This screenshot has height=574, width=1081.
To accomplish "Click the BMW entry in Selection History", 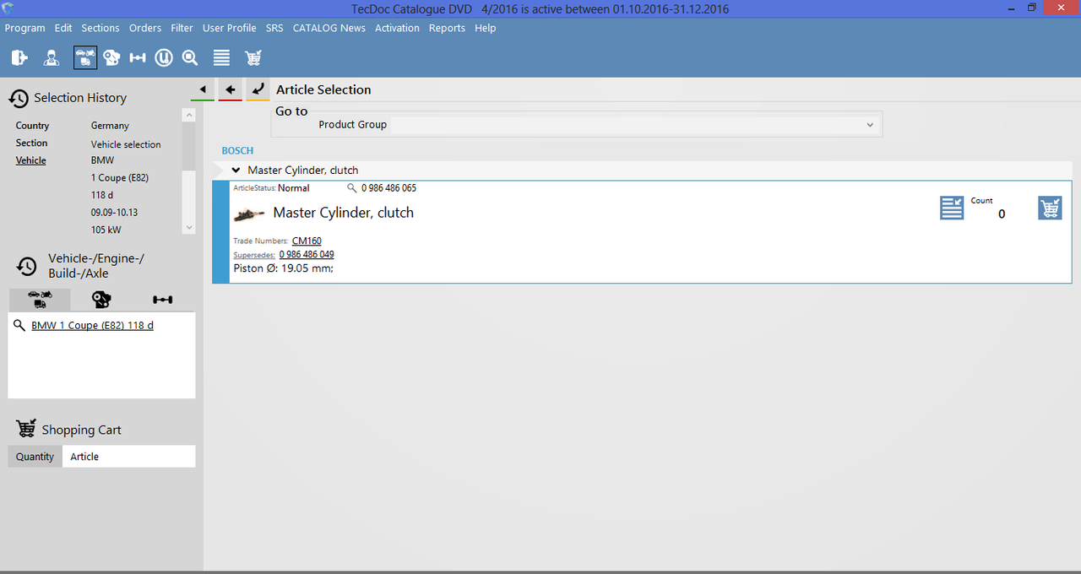I will (x=102, y=160).
